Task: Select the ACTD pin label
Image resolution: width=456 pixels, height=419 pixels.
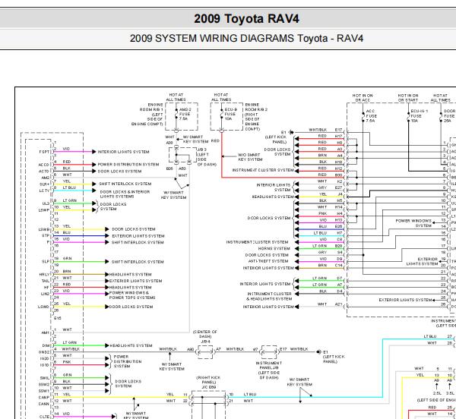Action: [44, 172]
